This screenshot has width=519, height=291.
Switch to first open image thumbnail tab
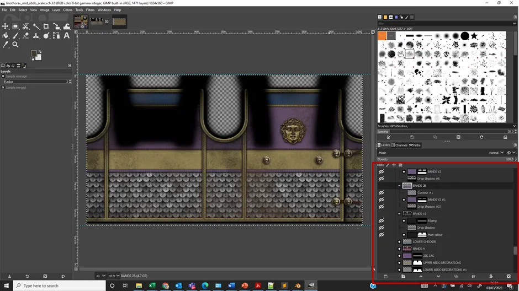click(81, 22)
